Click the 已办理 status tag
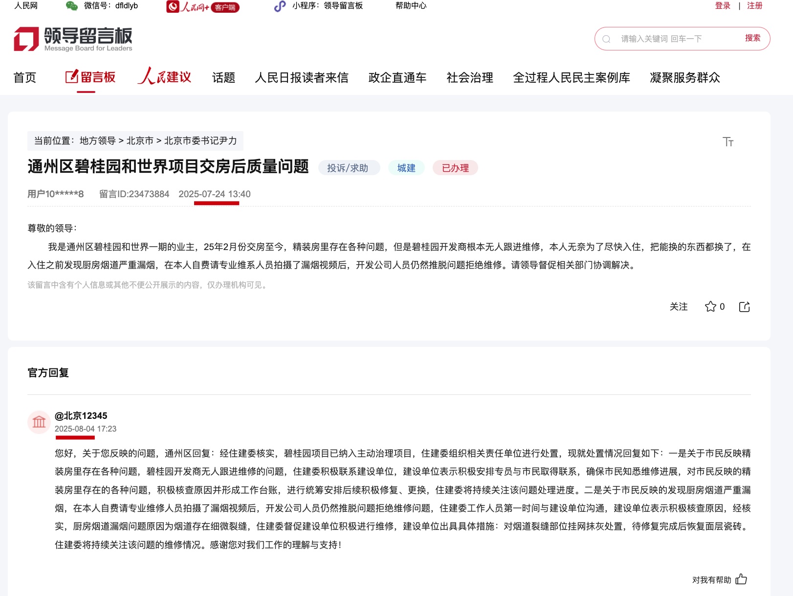This screenshot has width=793, height=596. tap(455, 168)
